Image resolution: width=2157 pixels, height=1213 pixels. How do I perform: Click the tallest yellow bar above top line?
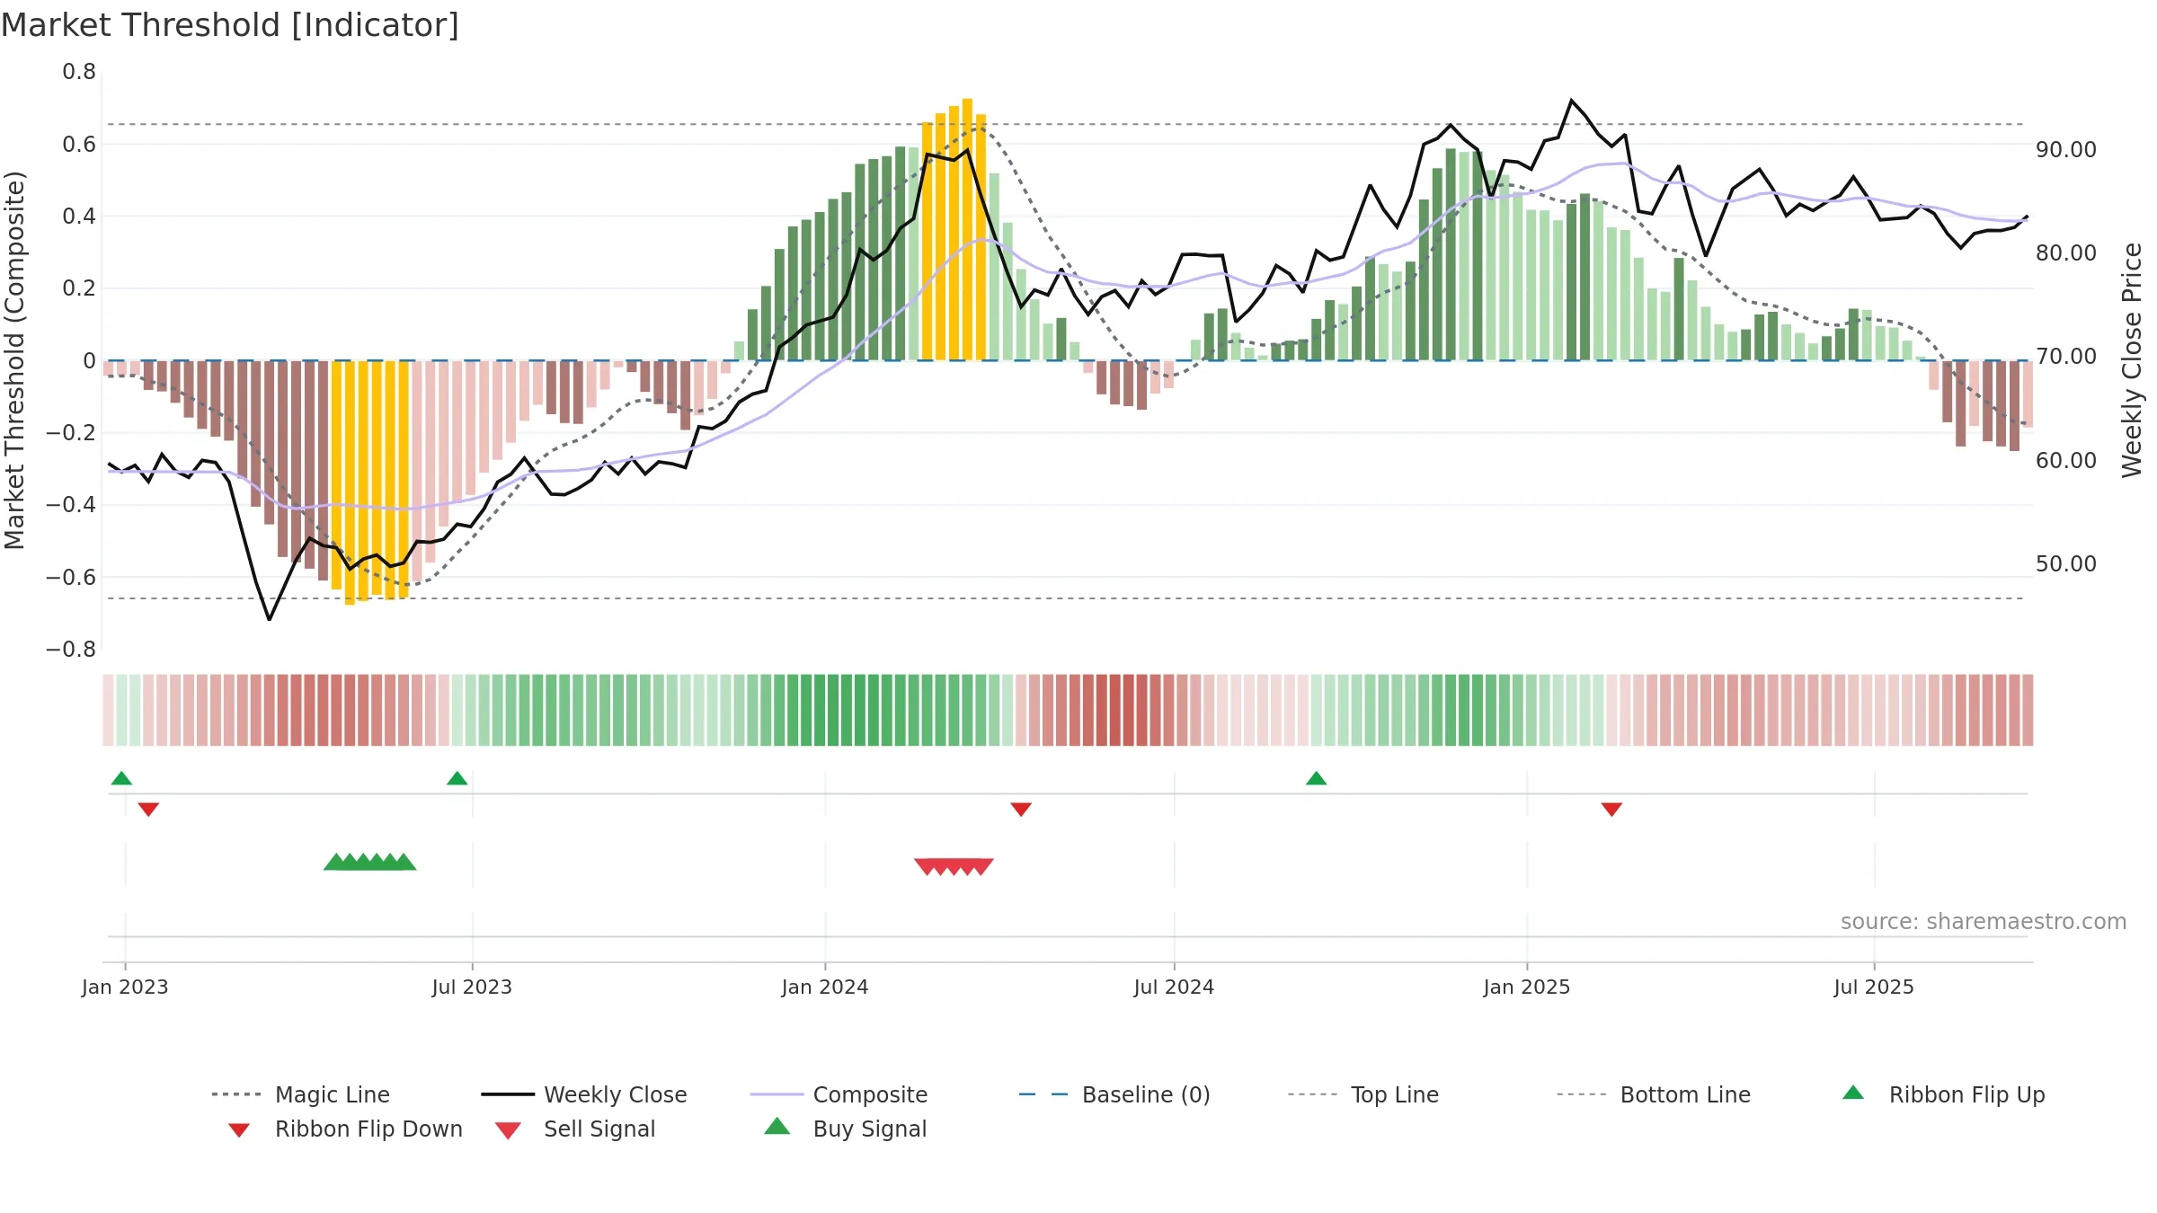pos(967,229)
